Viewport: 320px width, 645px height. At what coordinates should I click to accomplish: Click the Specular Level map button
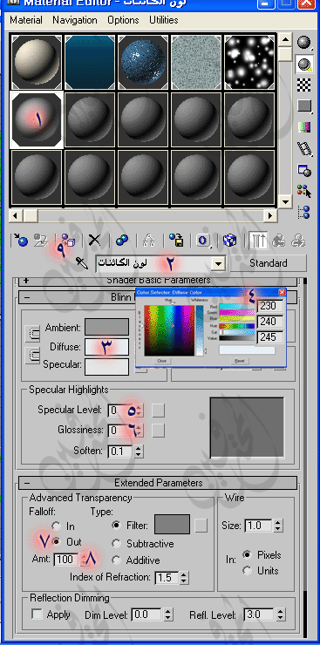158,411
